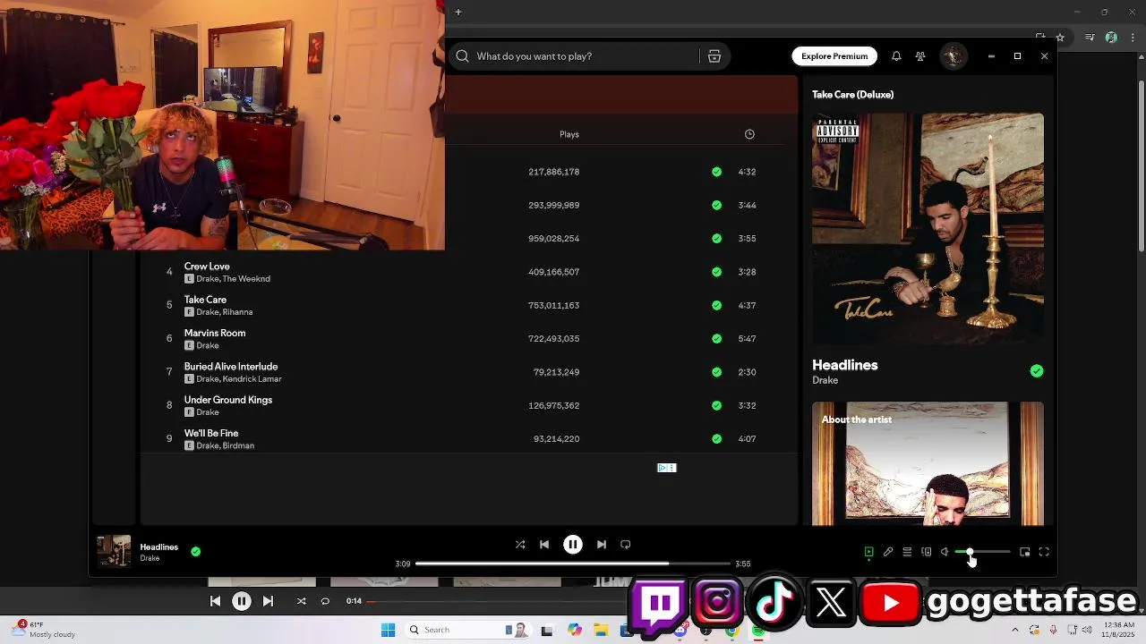Click the Take Care (Deluxe) panel title
This screenshot has height=644, width=1146.
[x=852, y=95]
